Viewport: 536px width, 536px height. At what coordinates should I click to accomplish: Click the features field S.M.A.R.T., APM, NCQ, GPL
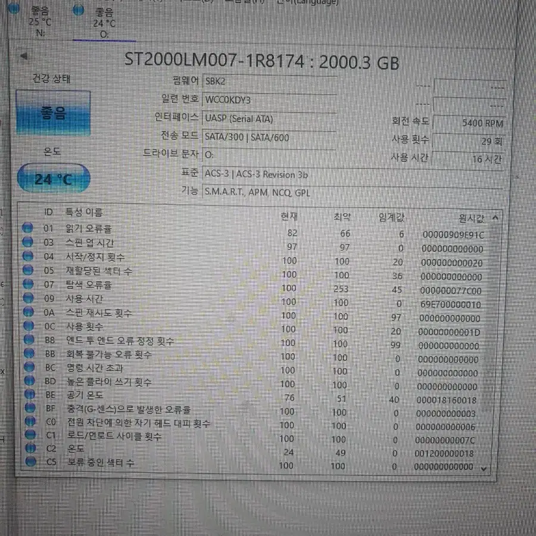[352, 193]
